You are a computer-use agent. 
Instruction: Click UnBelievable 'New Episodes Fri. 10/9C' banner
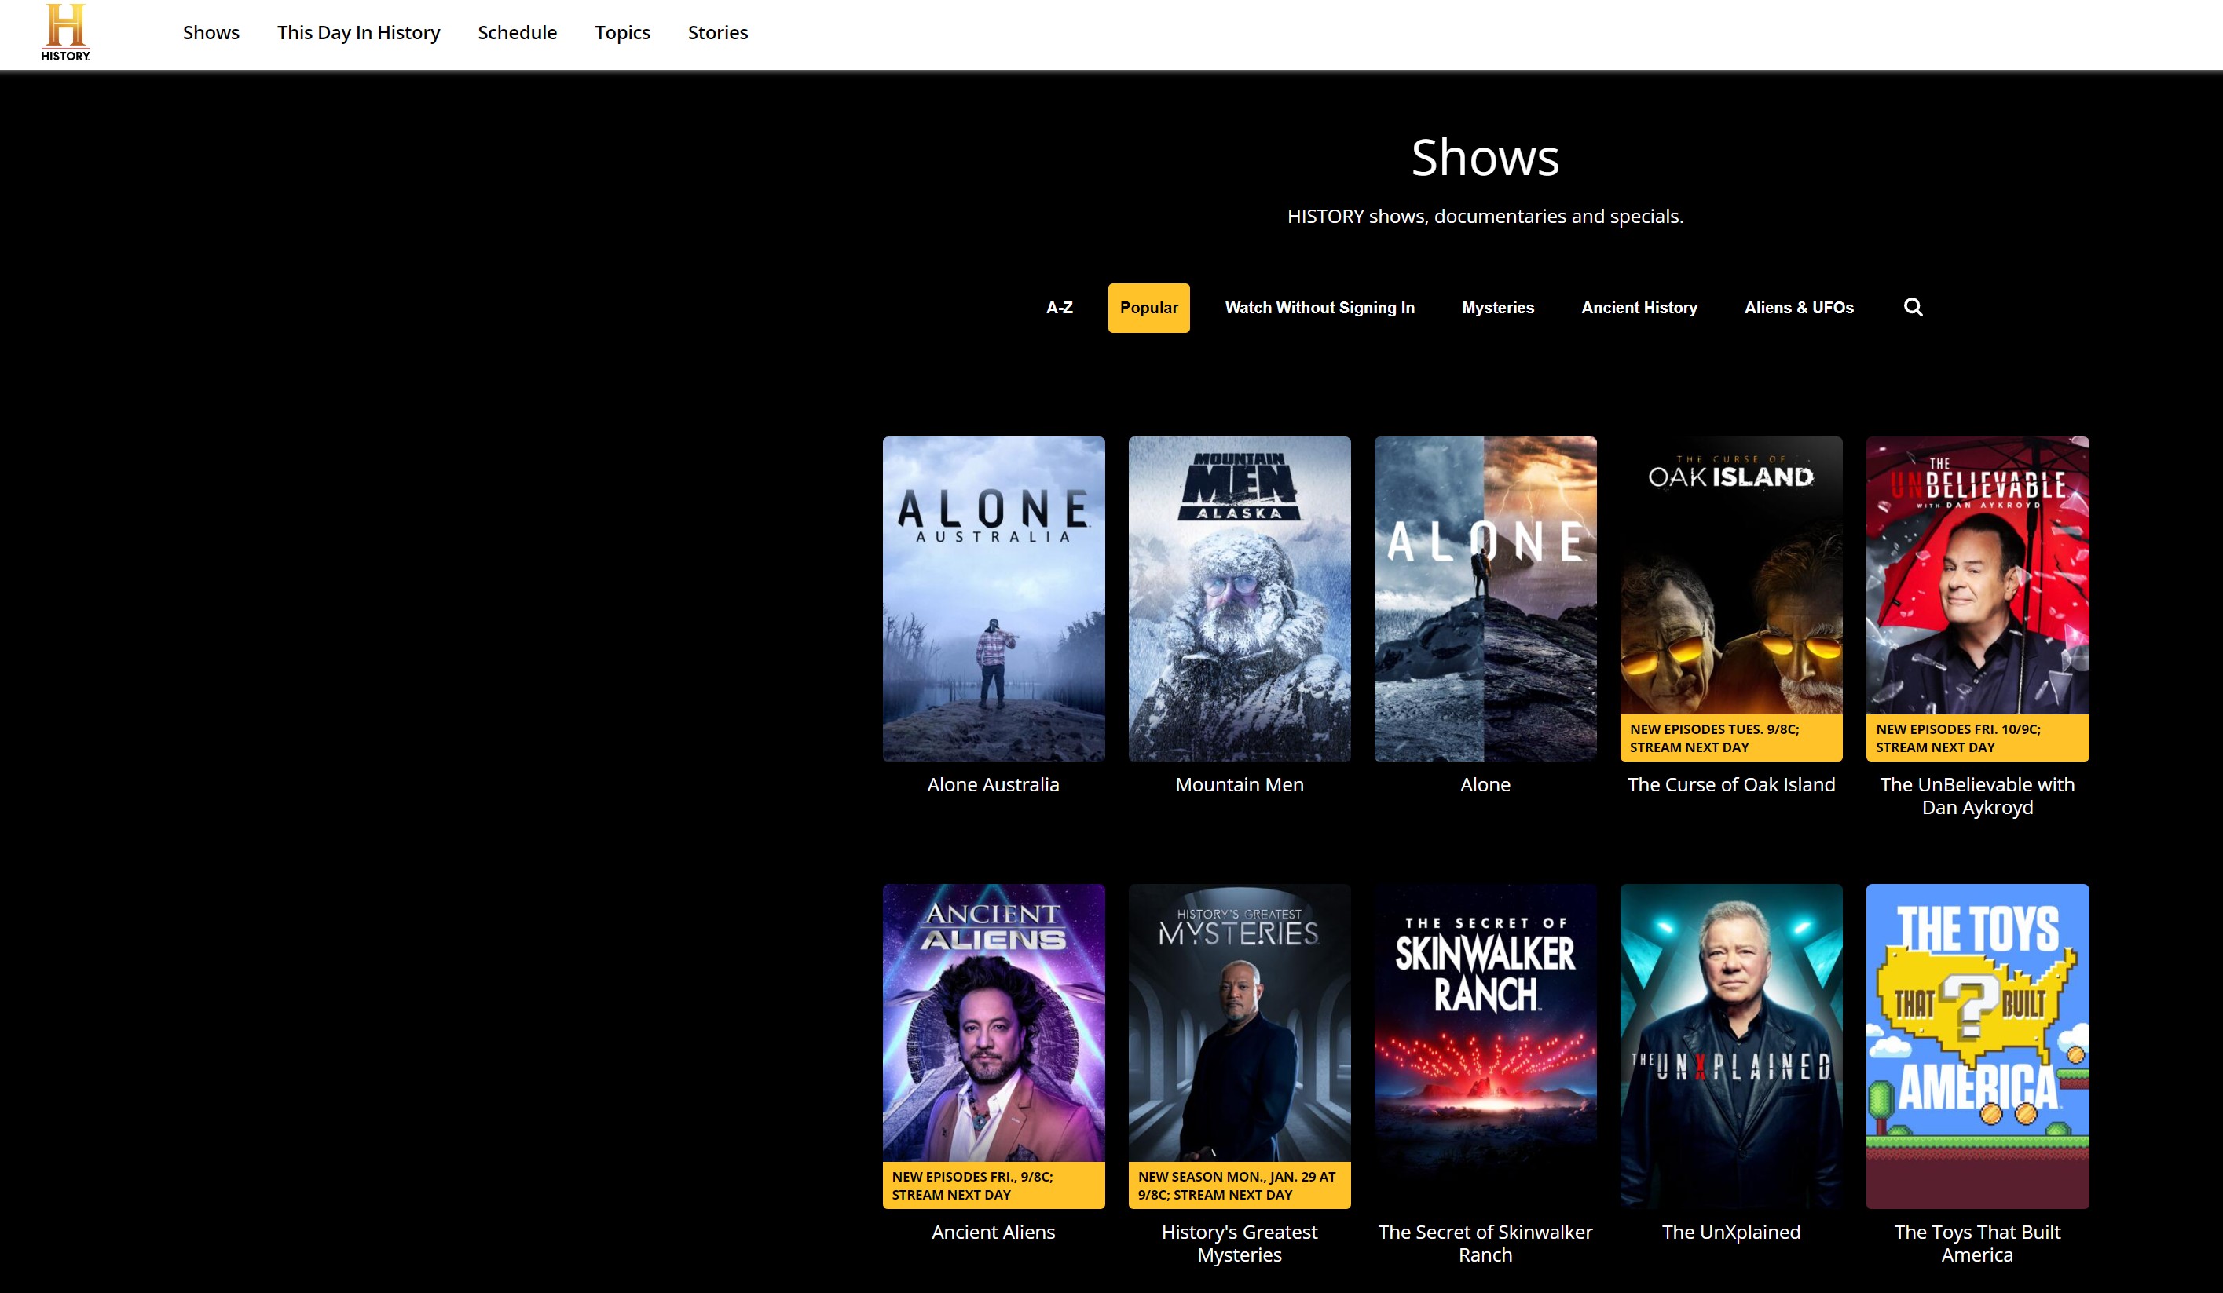[x=1977, y=738]
